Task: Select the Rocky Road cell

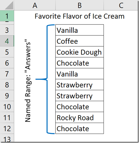Action: point(80,117)
